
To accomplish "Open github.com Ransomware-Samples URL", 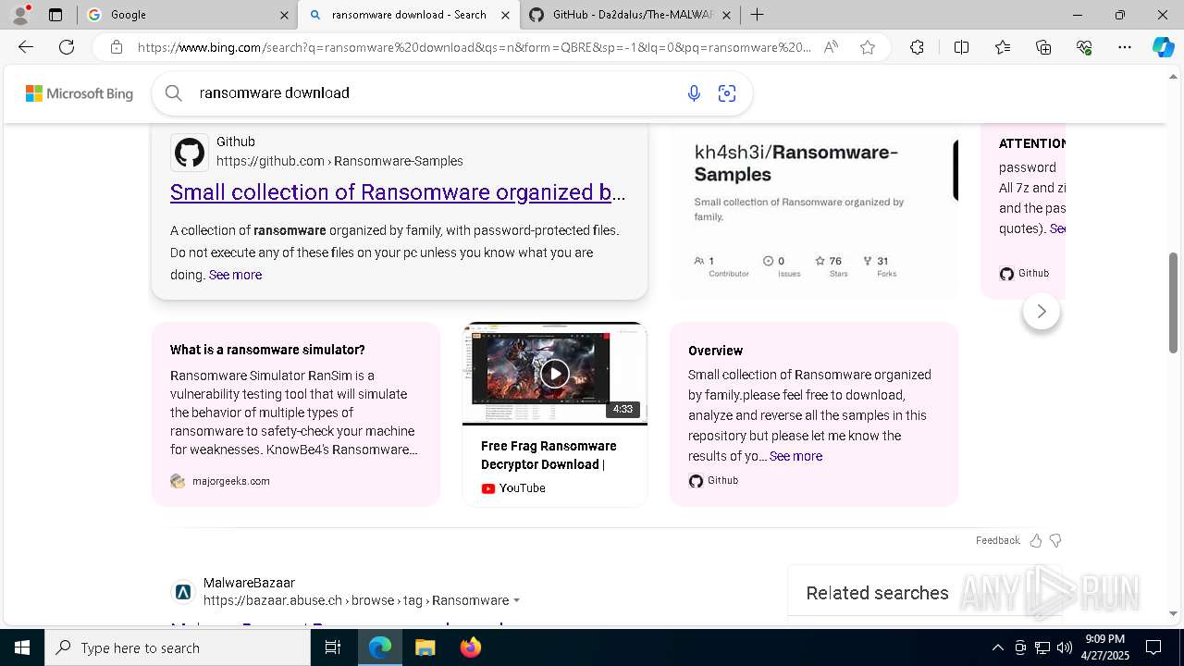I will pyautogui.click(x=339, y=161).
